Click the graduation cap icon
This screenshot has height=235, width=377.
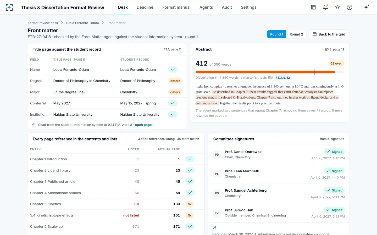[337, 7]
